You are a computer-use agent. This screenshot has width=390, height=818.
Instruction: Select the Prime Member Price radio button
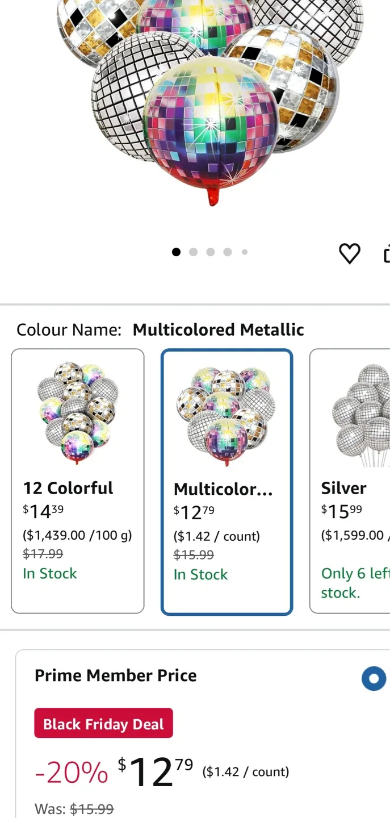click(374, 678)
